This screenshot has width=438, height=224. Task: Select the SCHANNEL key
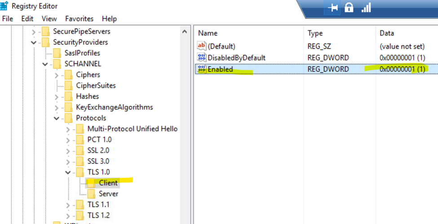(x=83, y=64)
